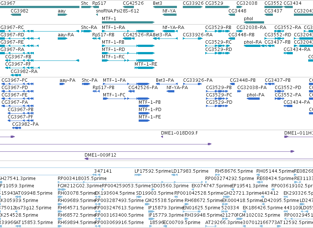
Task: Open the RH03078.5prime EST label
Action: tap(77, 193)
